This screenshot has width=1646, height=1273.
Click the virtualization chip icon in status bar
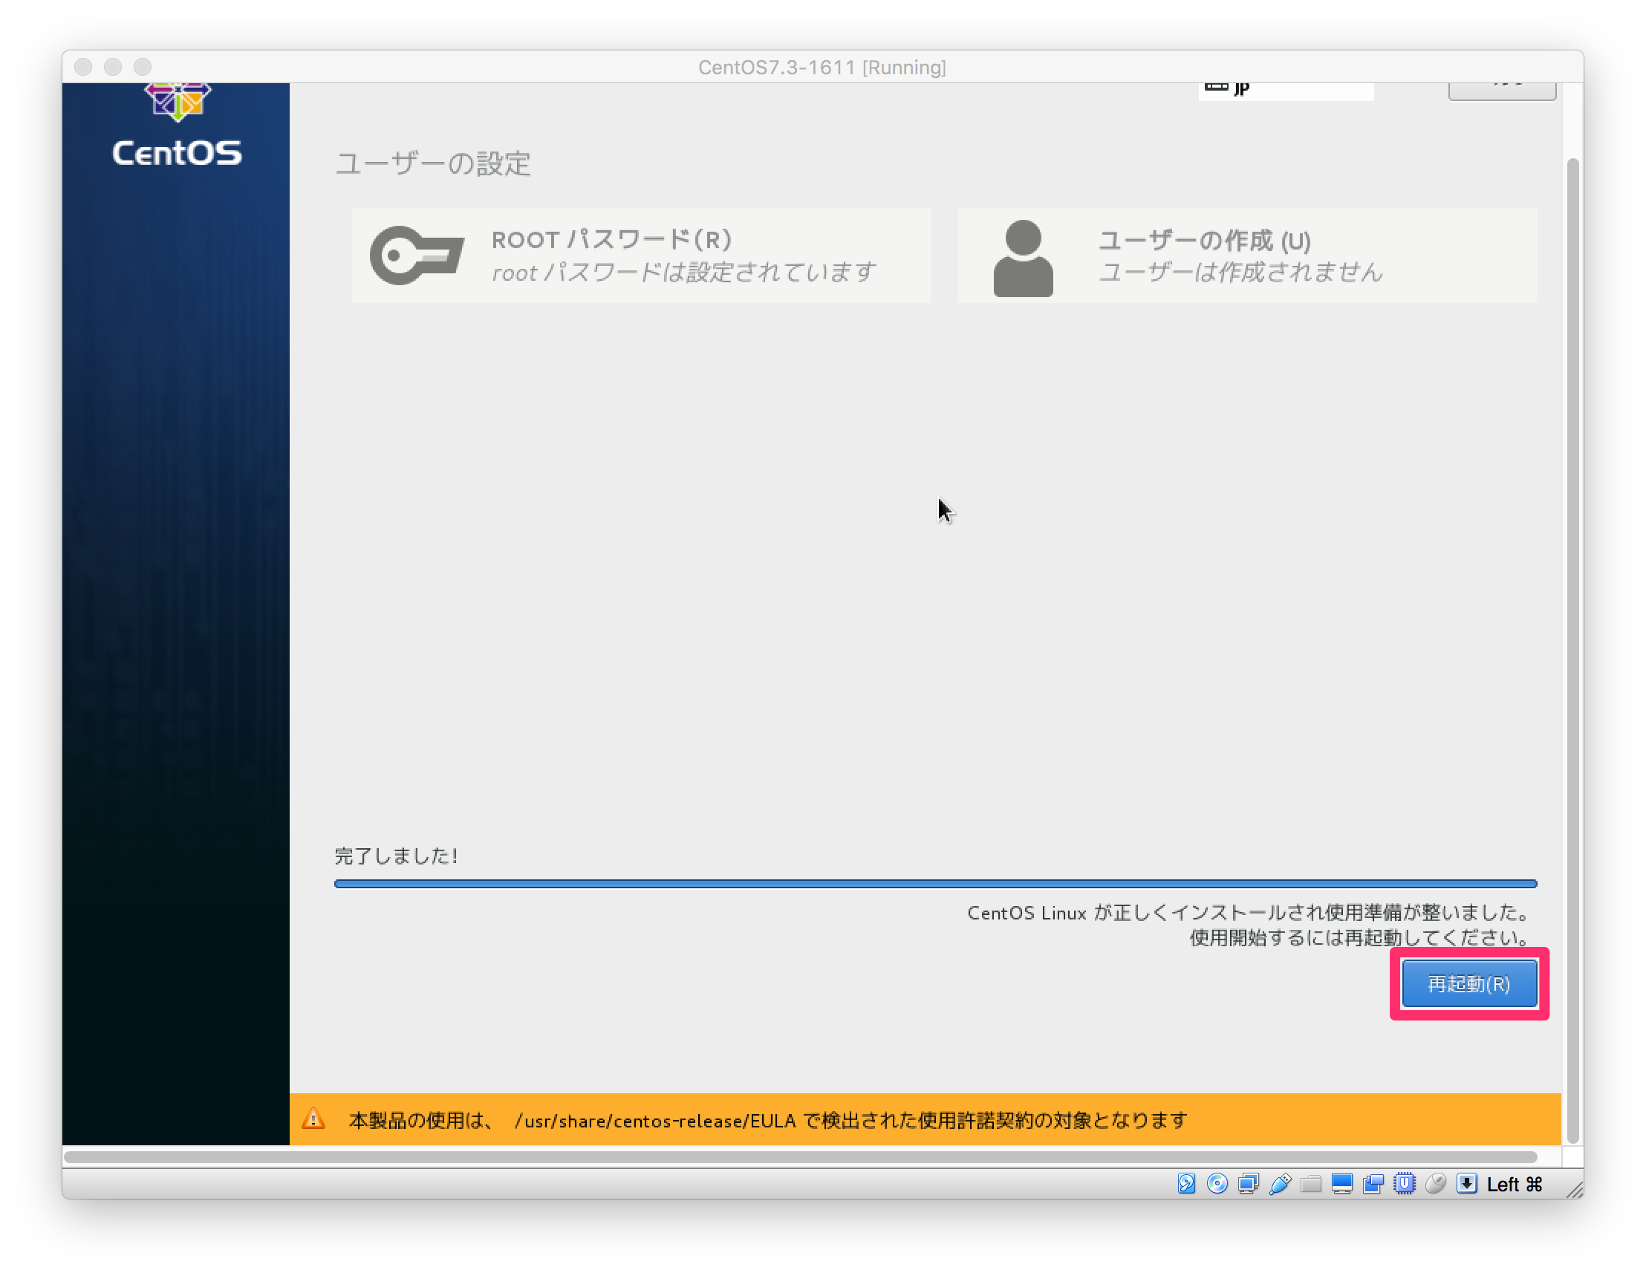pos(1405,1183)
